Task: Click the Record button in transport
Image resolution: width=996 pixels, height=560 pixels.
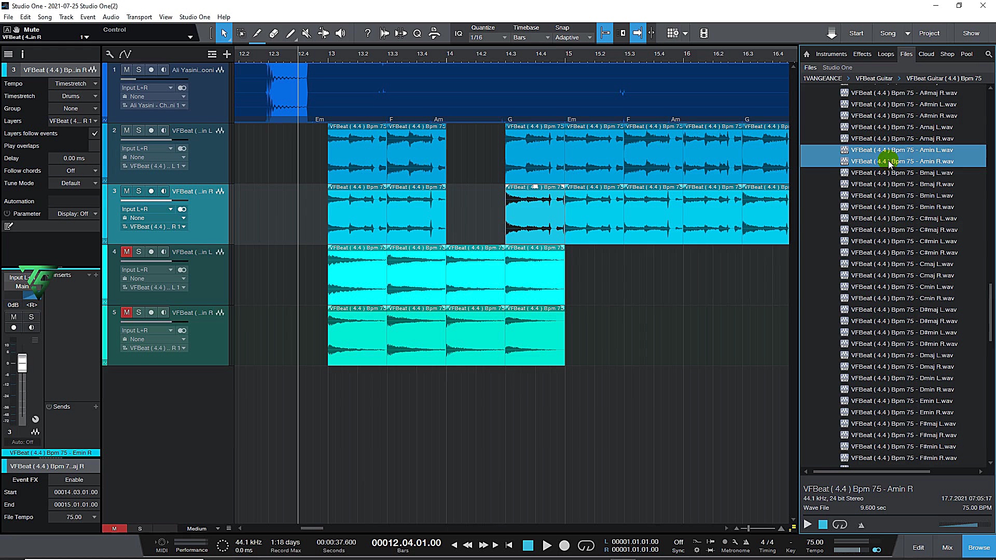Action: [564, 545]
